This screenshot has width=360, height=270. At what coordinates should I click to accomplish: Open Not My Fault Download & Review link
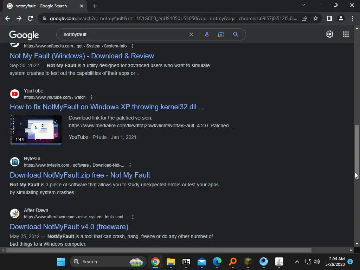pyautogui.click(x=82, y=56)
